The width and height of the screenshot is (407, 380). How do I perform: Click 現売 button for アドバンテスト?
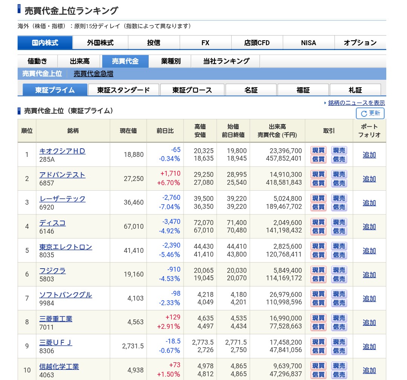pyautogui.click(x=338, y=174)
